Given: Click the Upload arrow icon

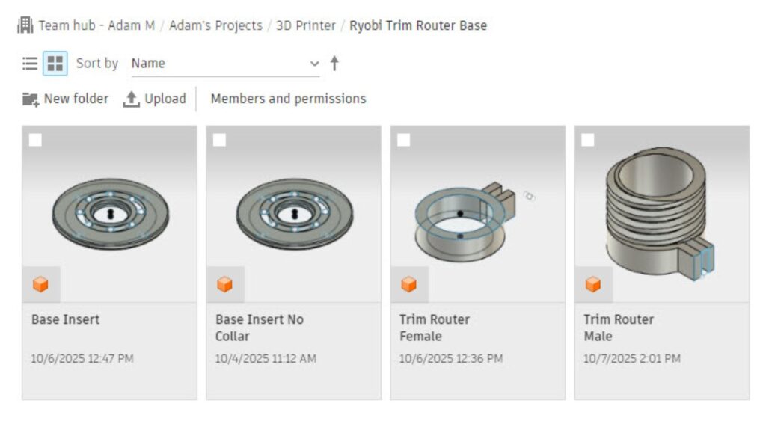Looking at the screenshot, I should [x=132, y=99].
